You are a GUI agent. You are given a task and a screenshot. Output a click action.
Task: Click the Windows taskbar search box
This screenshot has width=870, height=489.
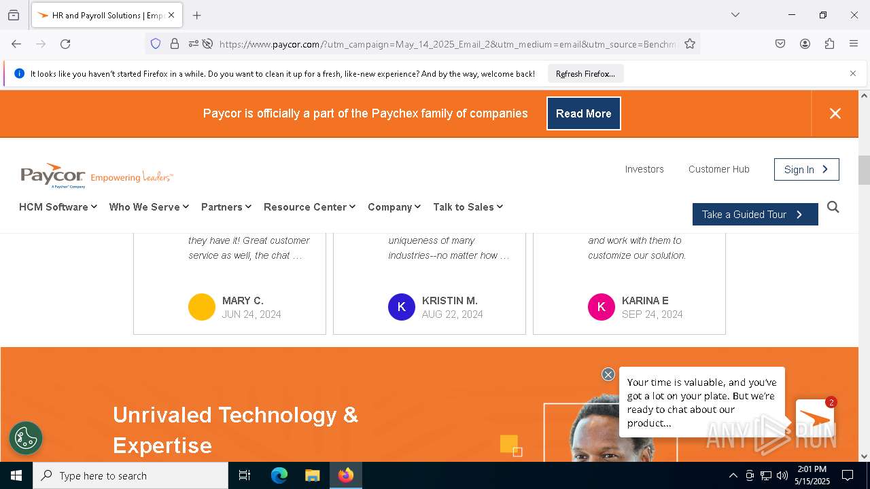click(x=130, y=475)
